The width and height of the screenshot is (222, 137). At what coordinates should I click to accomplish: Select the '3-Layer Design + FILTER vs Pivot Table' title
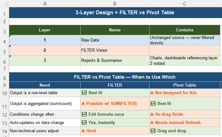pos(125,13)
